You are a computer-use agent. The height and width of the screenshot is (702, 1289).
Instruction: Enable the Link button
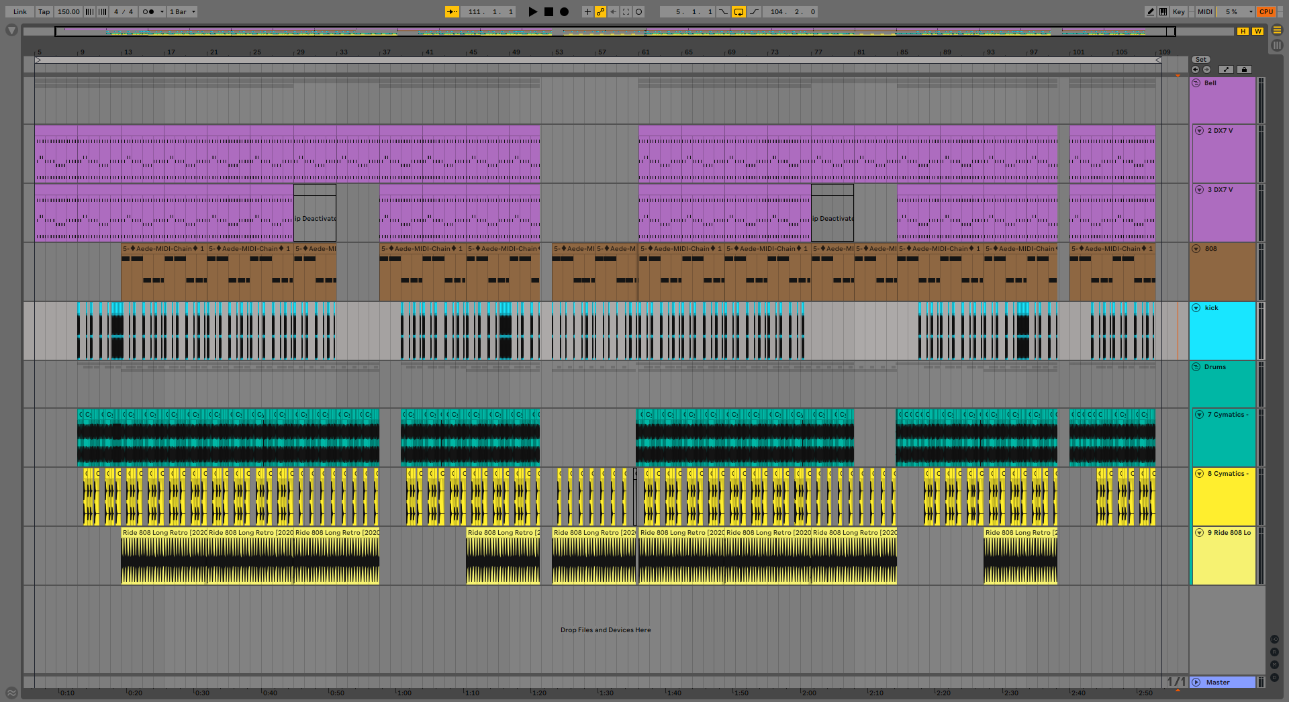(20, 11)
